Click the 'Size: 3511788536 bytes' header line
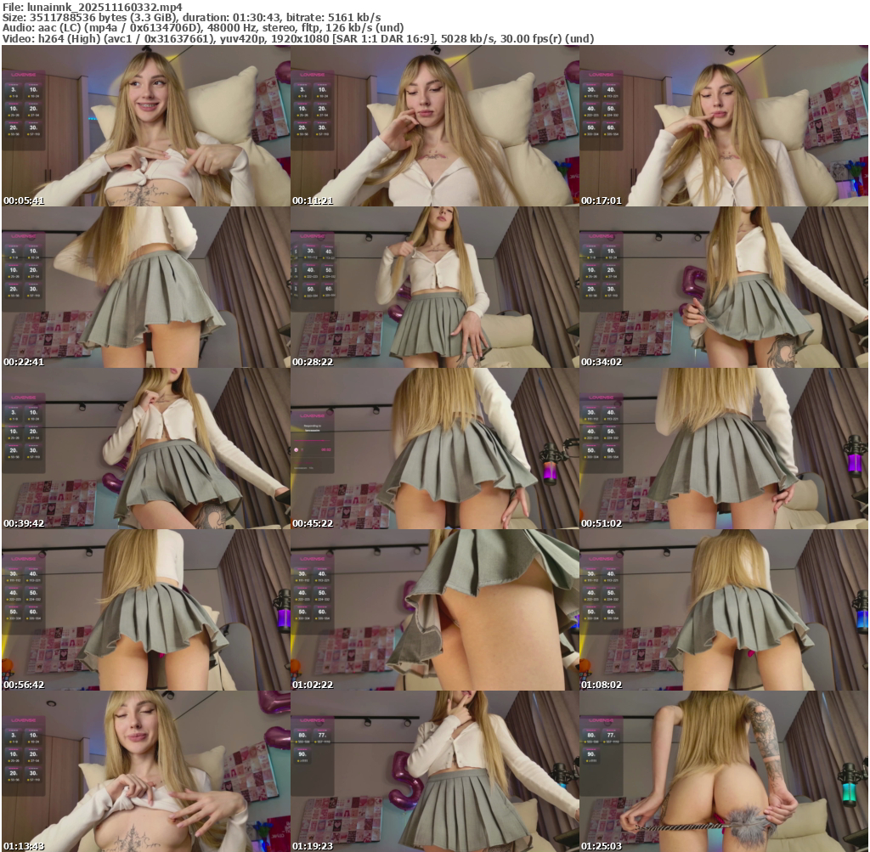 pyautogui.click(x=191, y=18)
